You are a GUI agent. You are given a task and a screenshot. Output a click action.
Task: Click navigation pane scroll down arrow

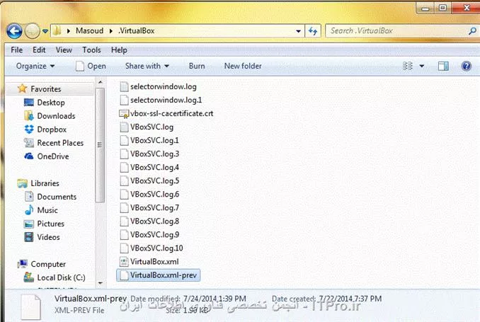pyautogui.click(x=100, y=284)
